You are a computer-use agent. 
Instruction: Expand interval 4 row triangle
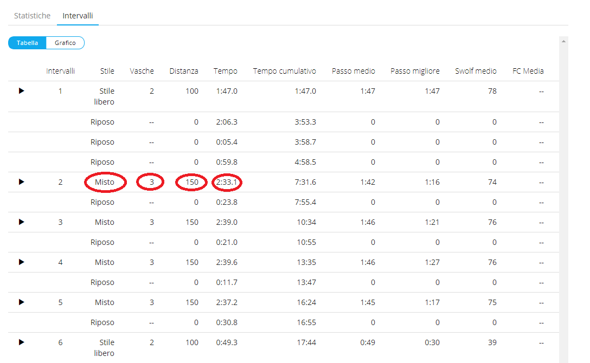click(x=22, y=262)
